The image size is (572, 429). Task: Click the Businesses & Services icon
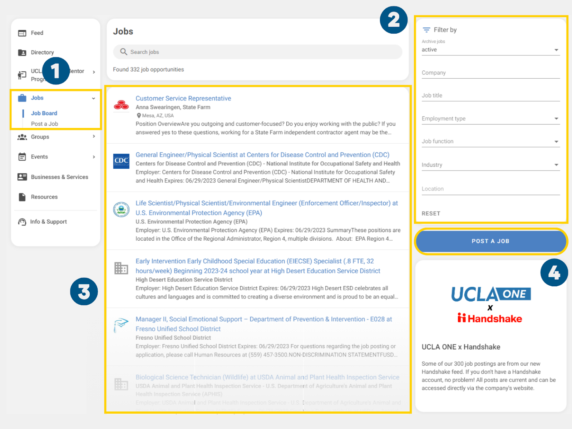pyautogui.click(x=22, y=177)
